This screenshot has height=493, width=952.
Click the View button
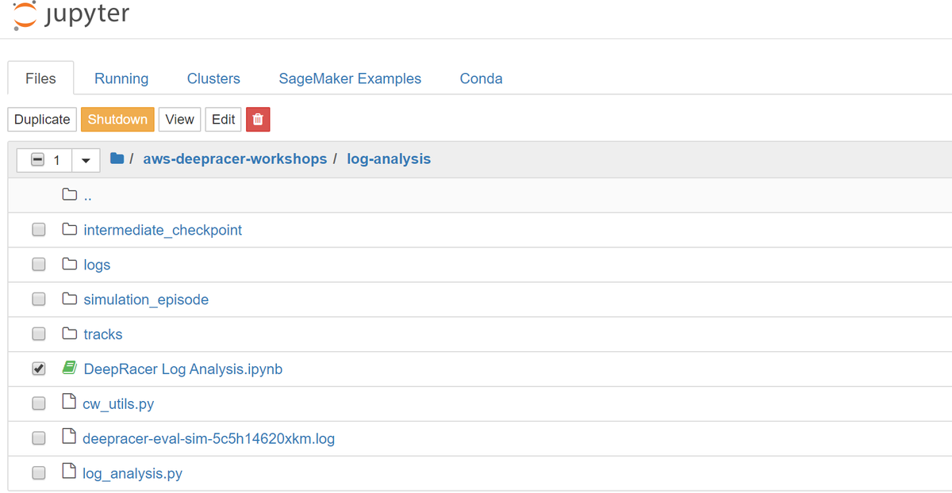click(x=179, y=120)
